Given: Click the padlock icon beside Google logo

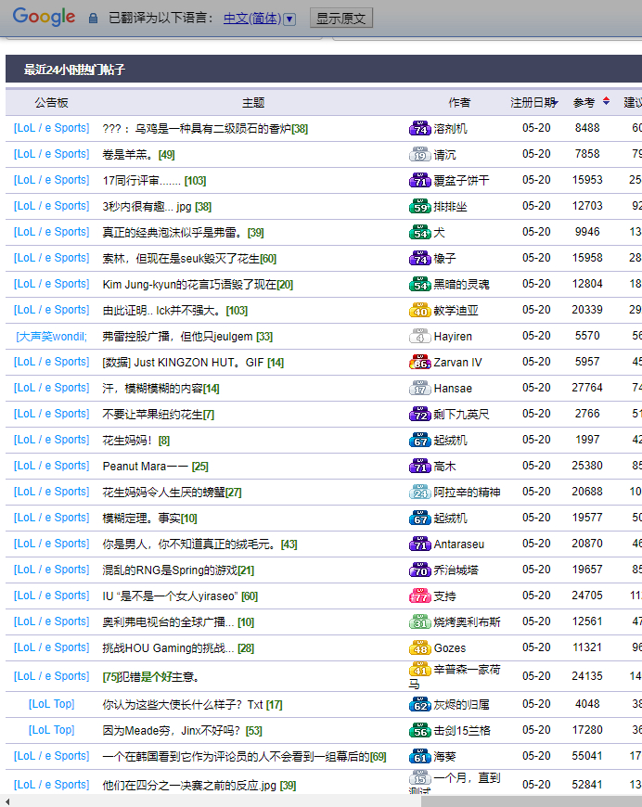Looking at the screenshot, I should pos(93,18).
